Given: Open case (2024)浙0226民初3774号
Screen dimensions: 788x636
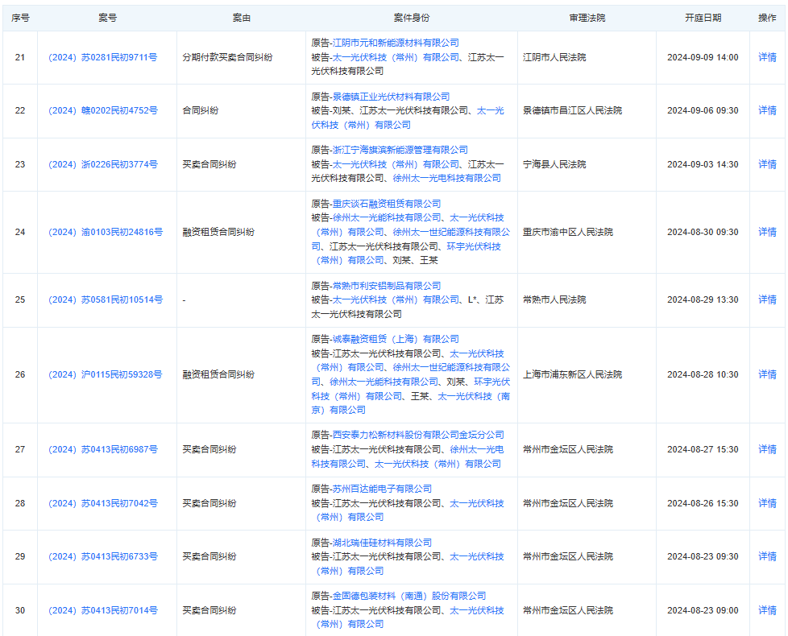Looking at the screenshot, I should (102, 164).
